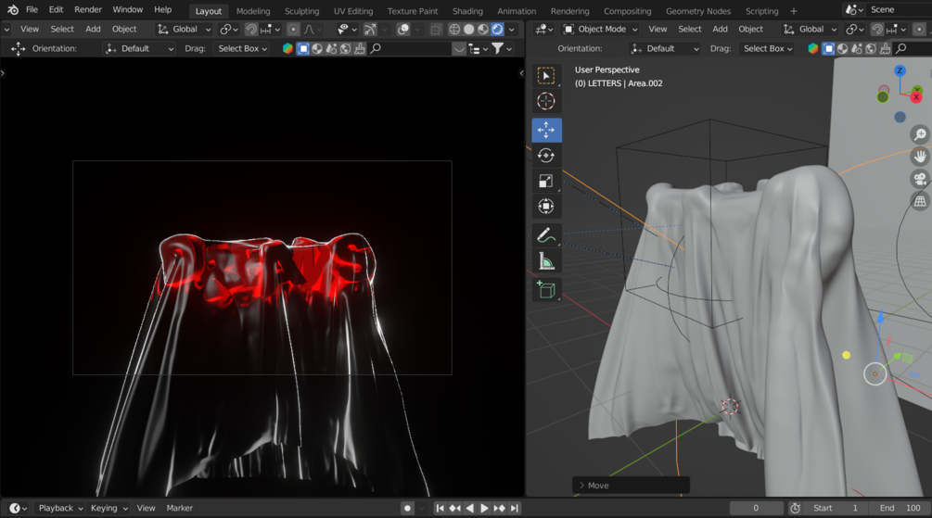Click the funnel filter icon, left header
This screenshot has width=932, height=518.
pos(498,49)
